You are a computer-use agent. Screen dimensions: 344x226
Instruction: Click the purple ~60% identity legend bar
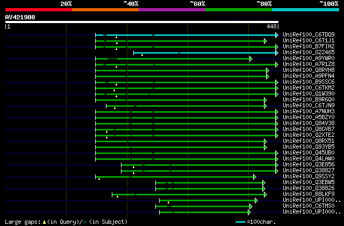click(172, 10)
